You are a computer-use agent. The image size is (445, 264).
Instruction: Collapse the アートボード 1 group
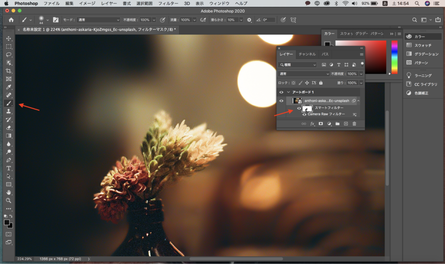pyautogui.click(x=288, y=92)
